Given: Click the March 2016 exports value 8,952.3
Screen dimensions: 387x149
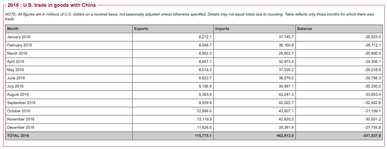Looking at the screenshot, I should click(x=205, y=53).
